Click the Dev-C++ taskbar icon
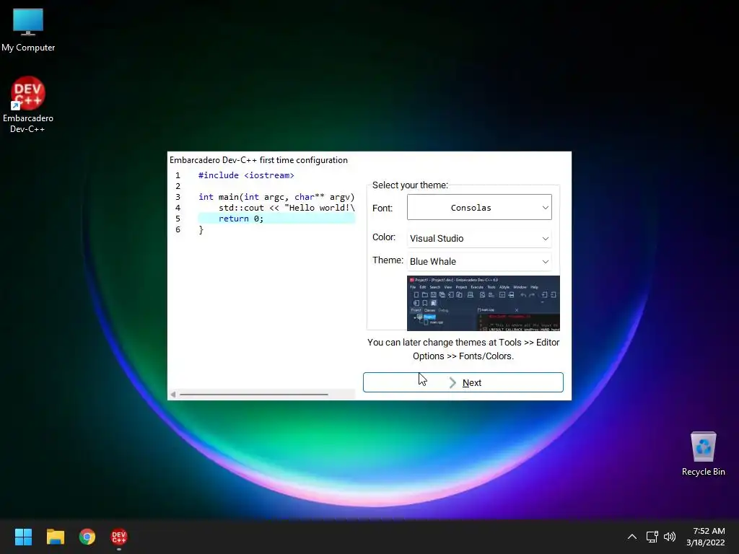 pyautogui.click(x=119, y=537)
